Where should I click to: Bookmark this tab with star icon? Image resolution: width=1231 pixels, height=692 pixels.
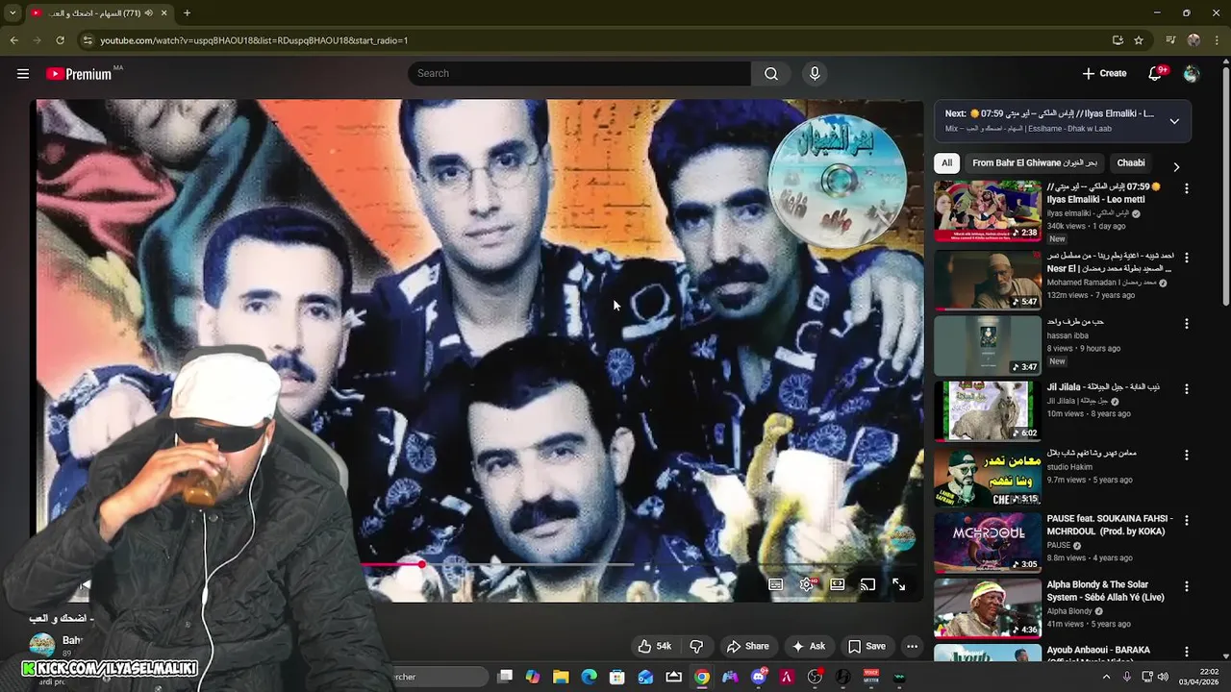pos(1139,40)
